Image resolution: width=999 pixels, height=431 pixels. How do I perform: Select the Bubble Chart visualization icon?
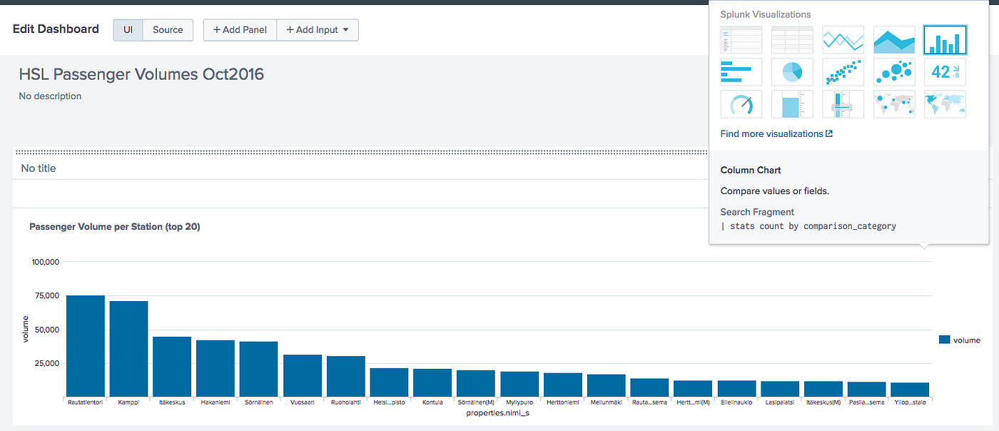(894, 72)
